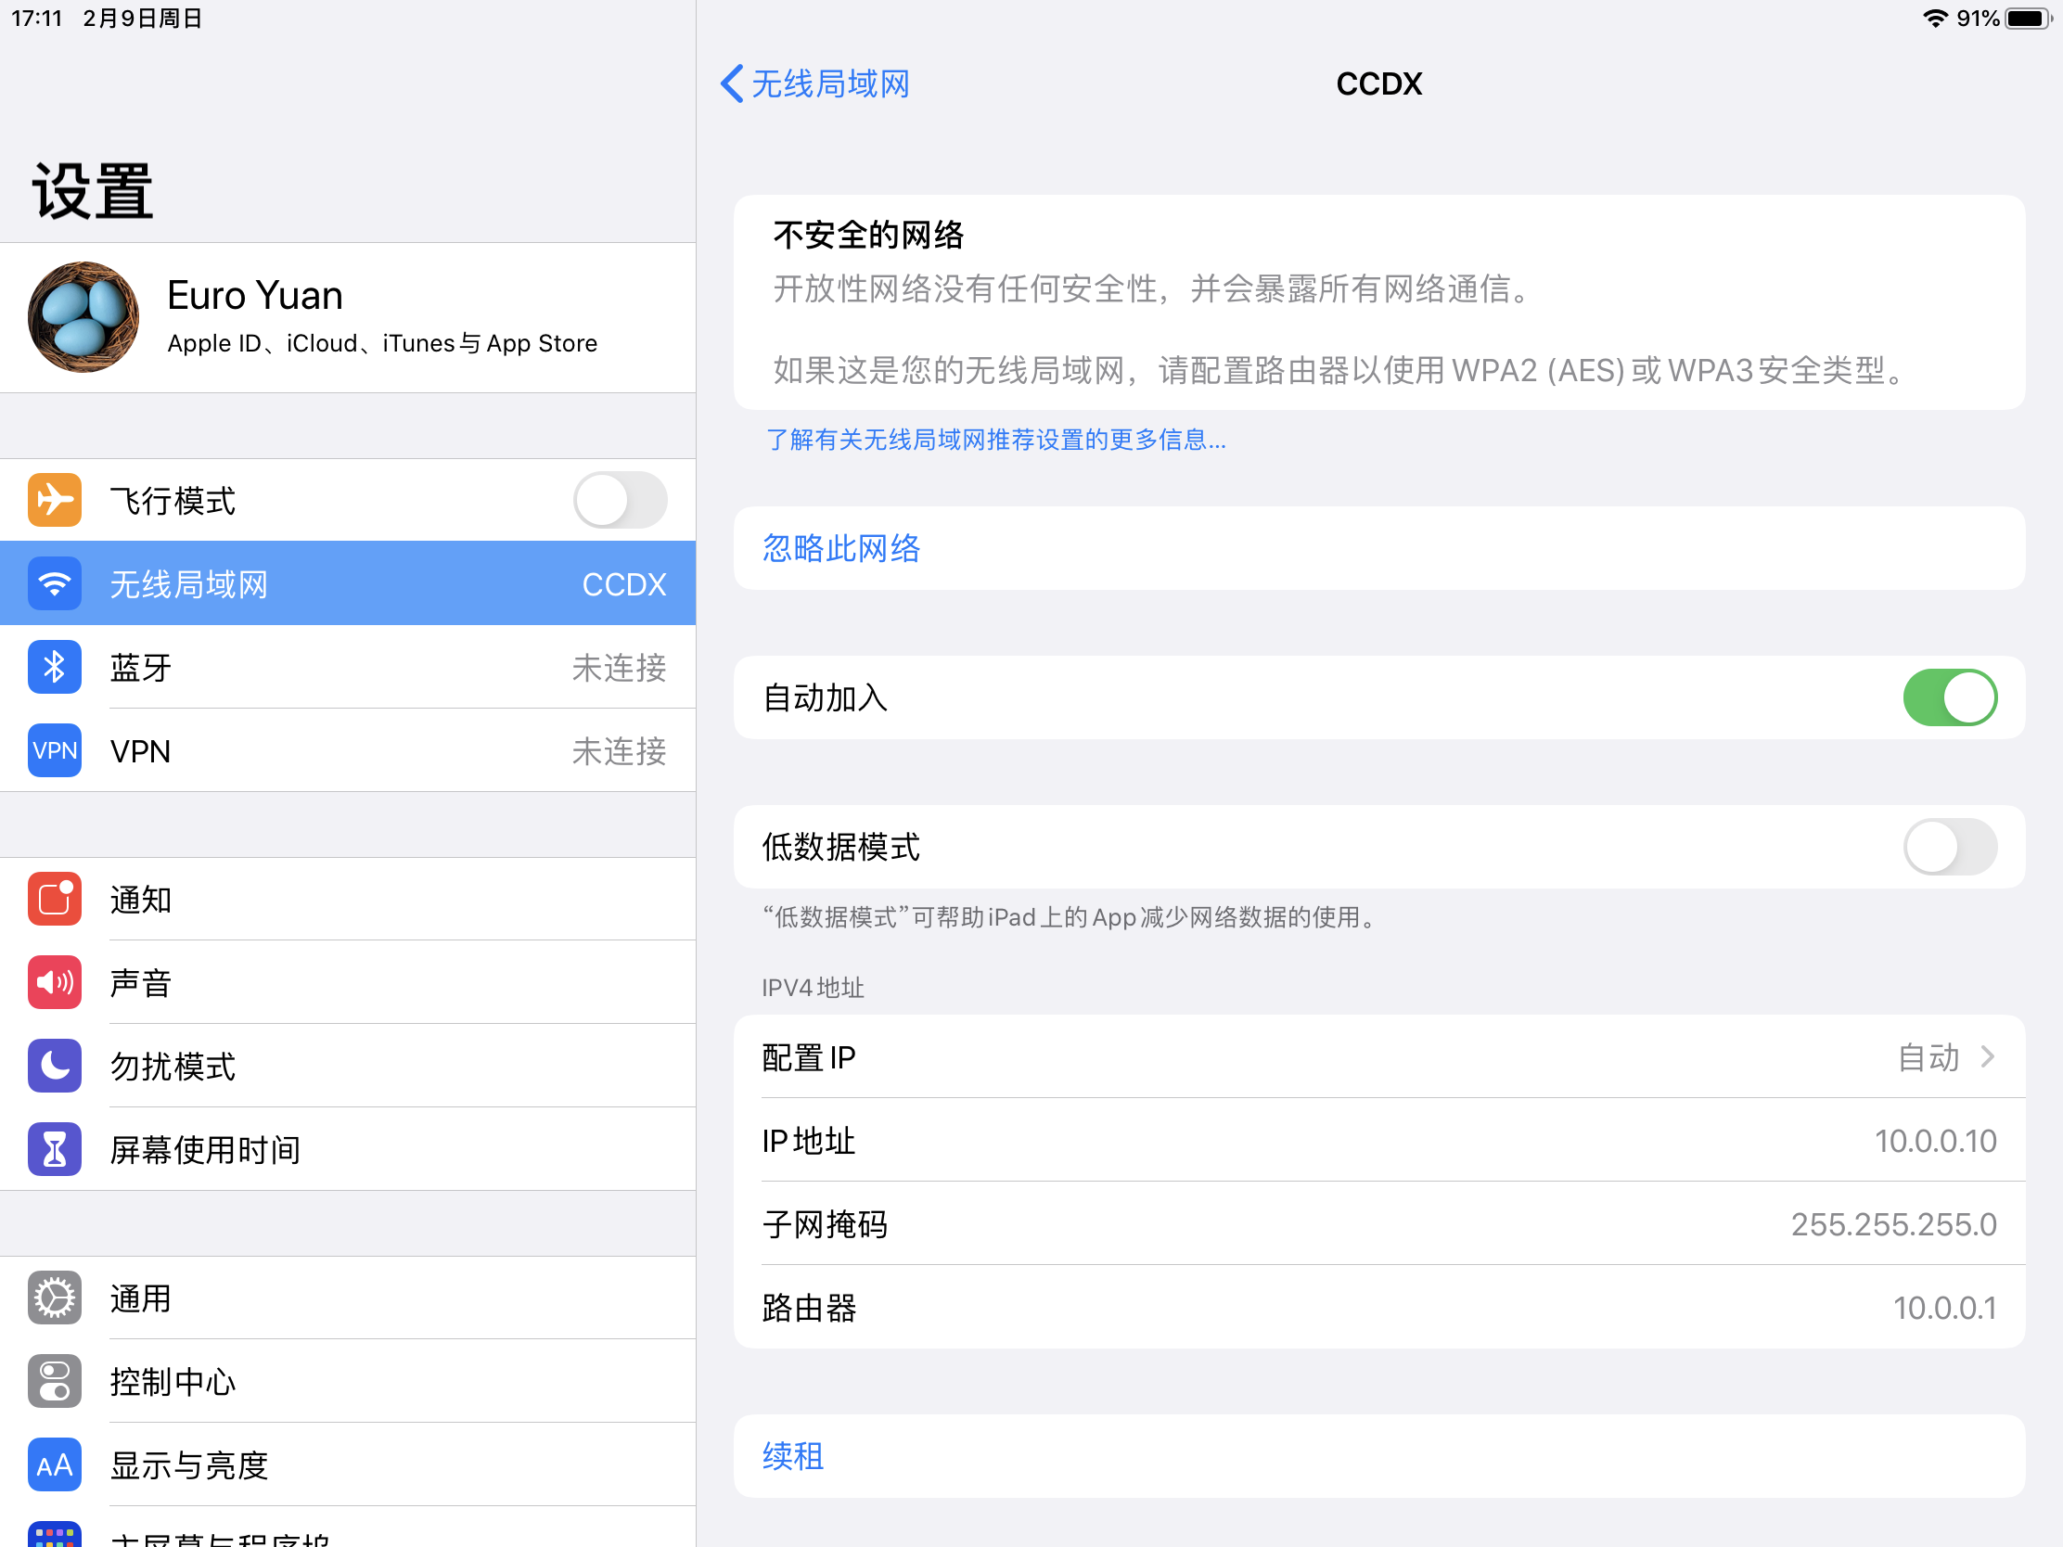Tap the red Notifications icon
Viewport: 2063px width, 1547px height.
(x=54, y=899)
